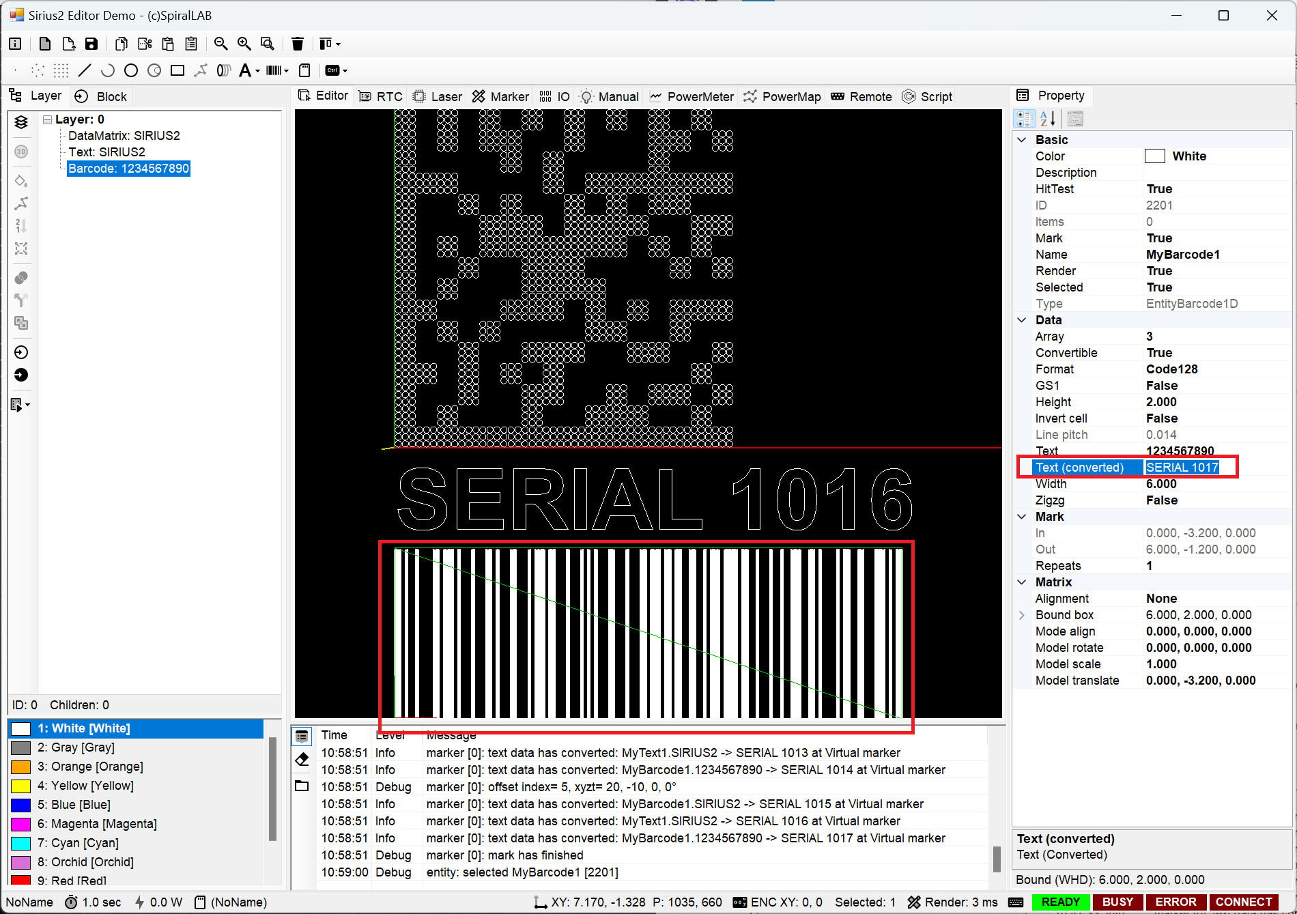Screen dimensions: 1297x914
Task: Click the Paste icon
Action: click(x=168, y=44)
